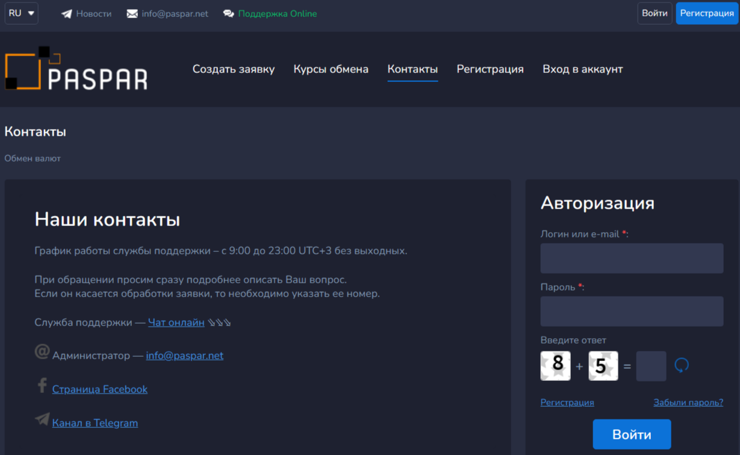Open the Страница Facebook link
This screenshot has width=740, height=455.
tap(100, 389)
